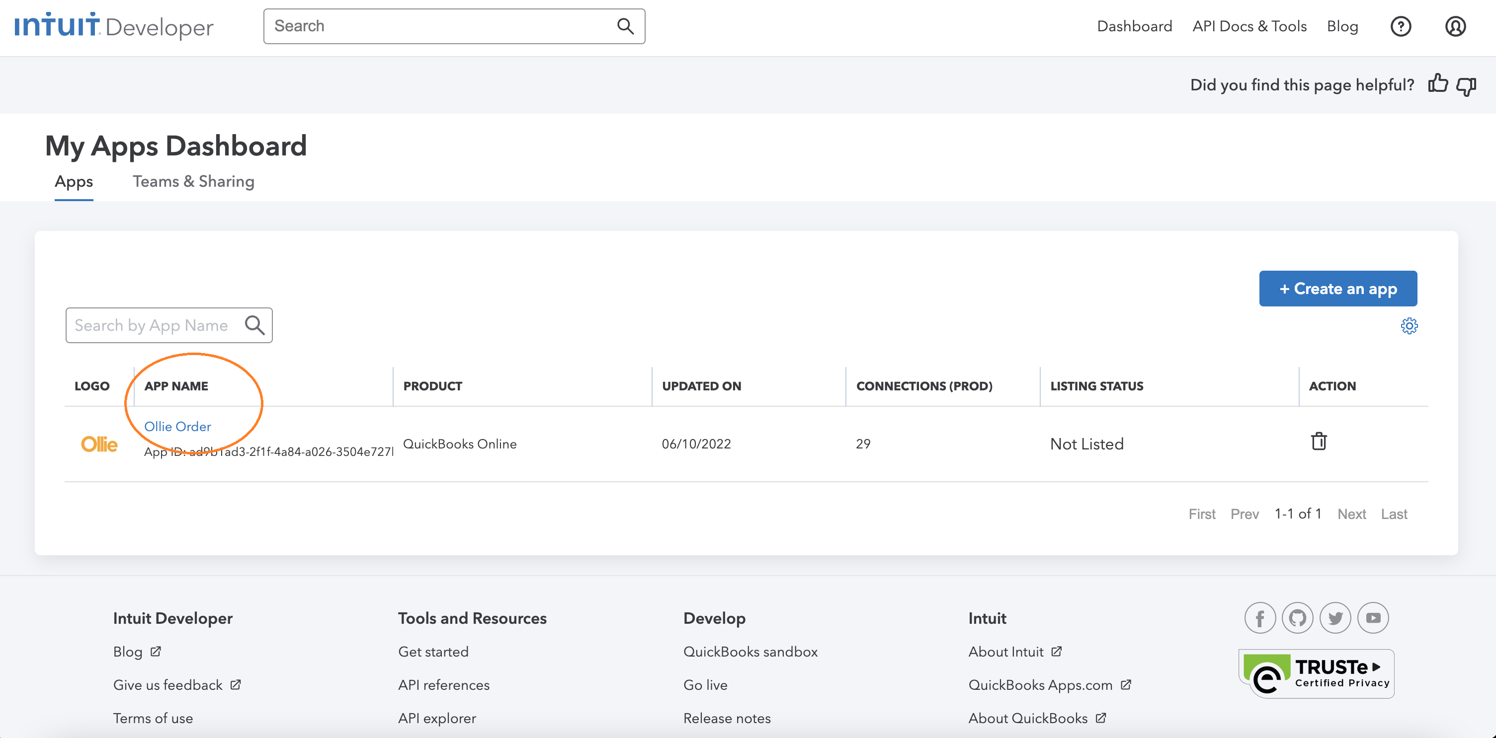Click the Intuit Developer logo

click(x=114, y=26)
